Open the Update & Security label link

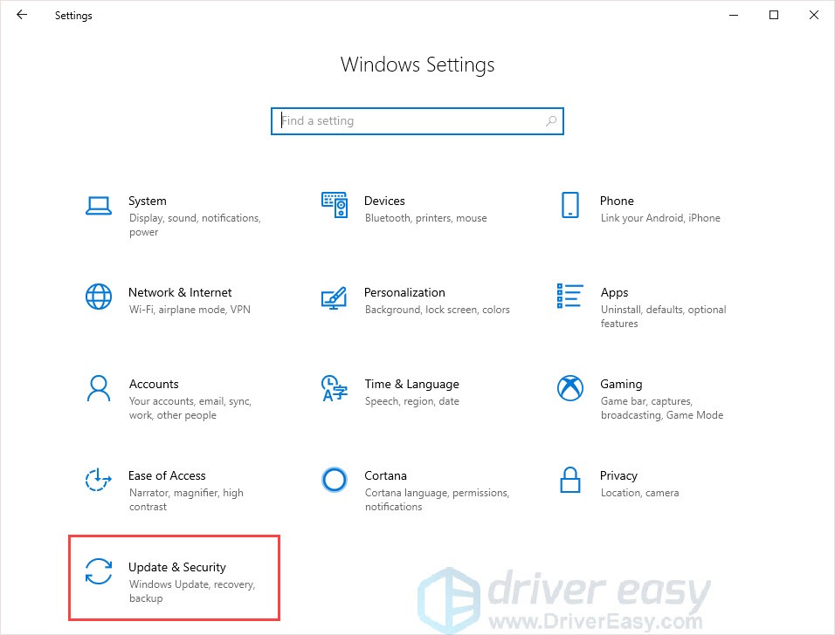point(177,567)
